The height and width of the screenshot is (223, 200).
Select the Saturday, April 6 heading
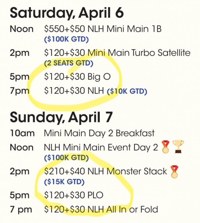[x=67, y=13]
